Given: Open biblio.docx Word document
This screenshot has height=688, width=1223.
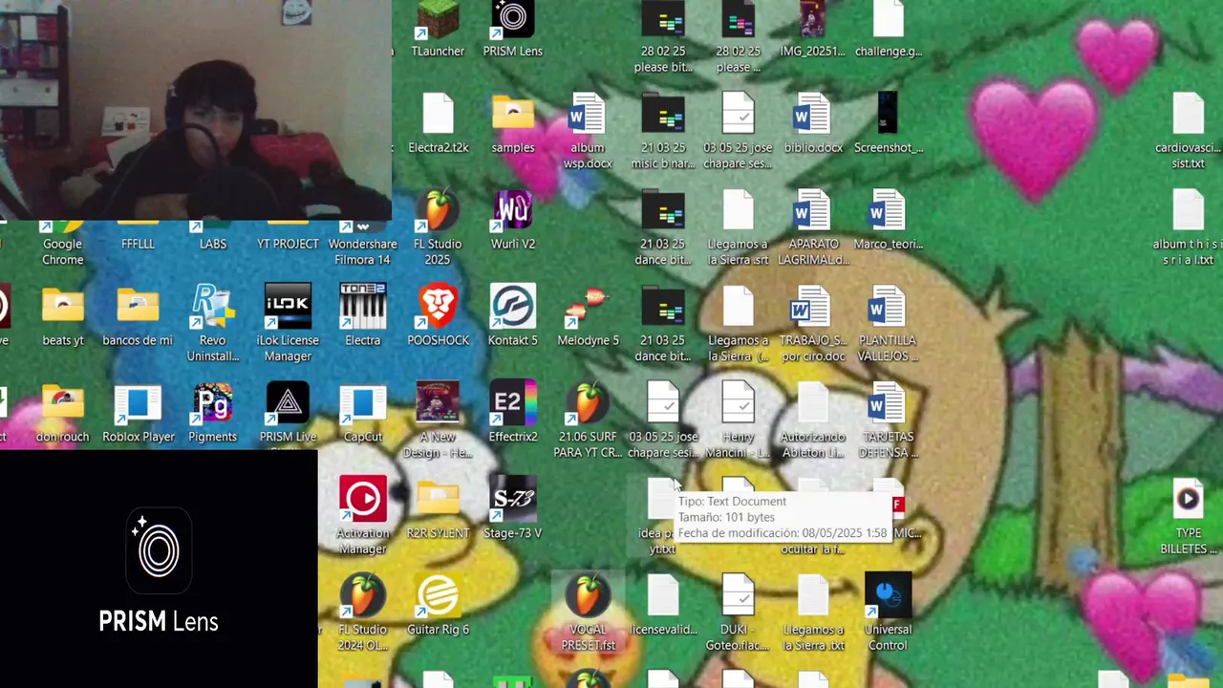Looking at the screenshot, I should [813, 124].
